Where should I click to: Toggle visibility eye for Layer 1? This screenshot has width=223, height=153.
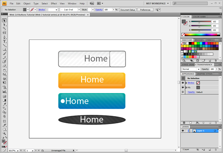point(183,131)
